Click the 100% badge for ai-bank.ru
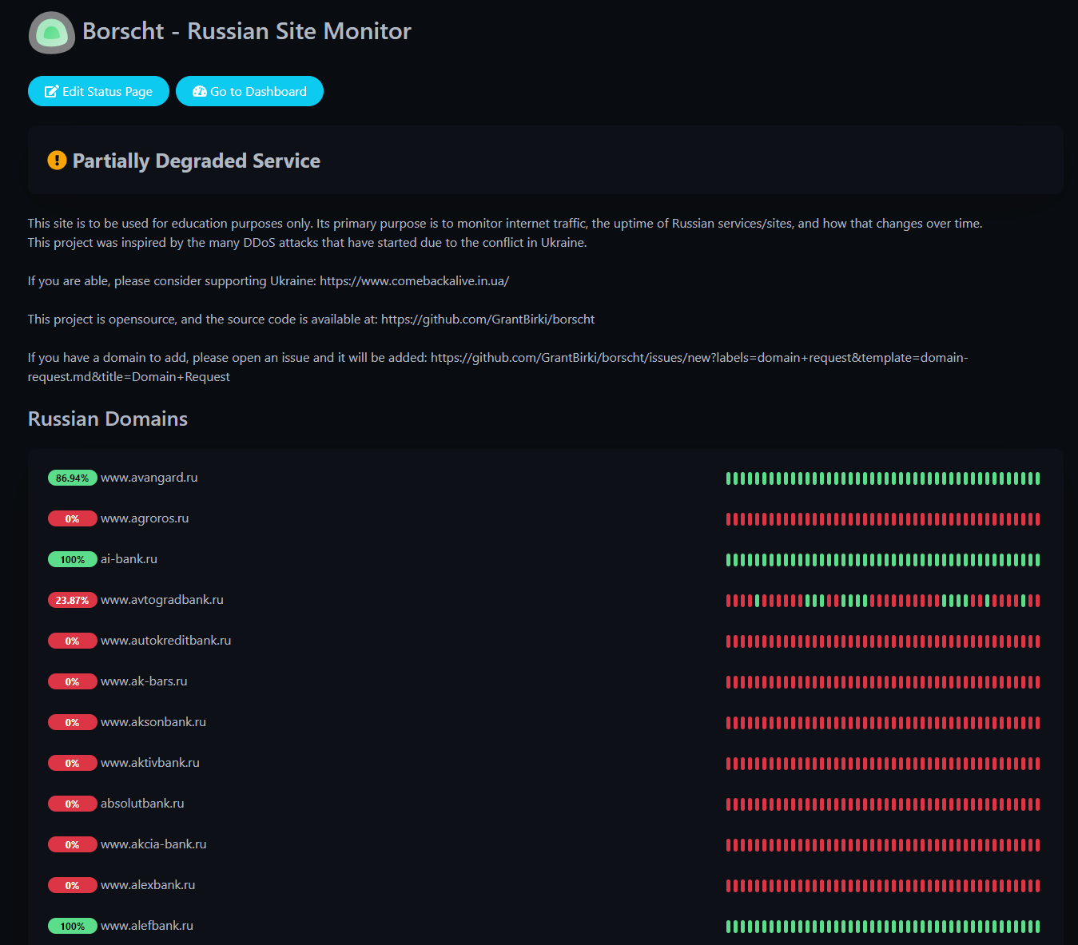This screenshot has width=1078, height=945. tap(73, 559)
